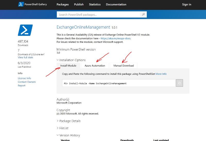Open the Publish page

coord(79,4)
